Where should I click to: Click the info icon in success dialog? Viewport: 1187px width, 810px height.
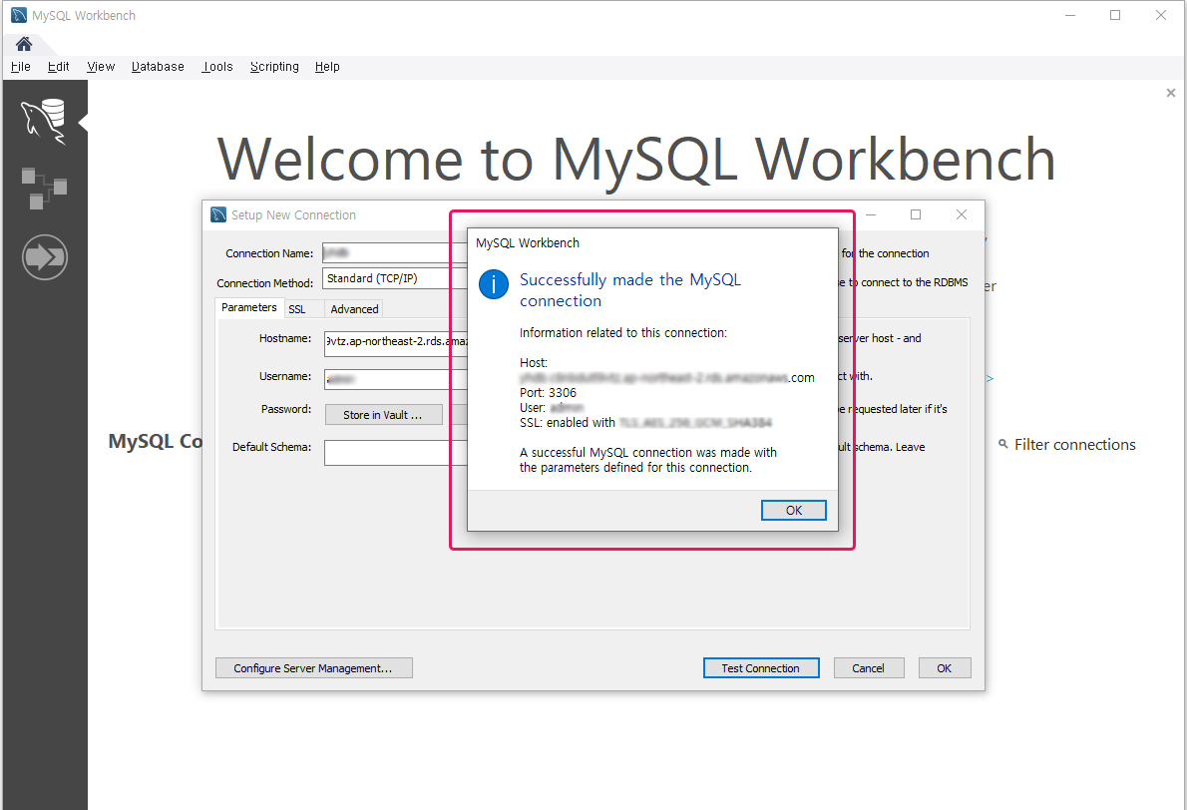[x=494, y=284]
